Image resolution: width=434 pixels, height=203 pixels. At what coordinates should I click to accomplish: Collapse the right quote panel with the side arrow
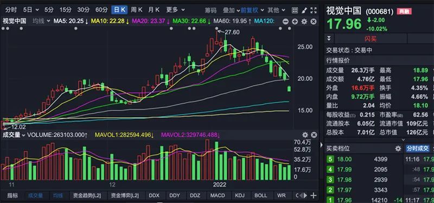[x=321, y=144]
